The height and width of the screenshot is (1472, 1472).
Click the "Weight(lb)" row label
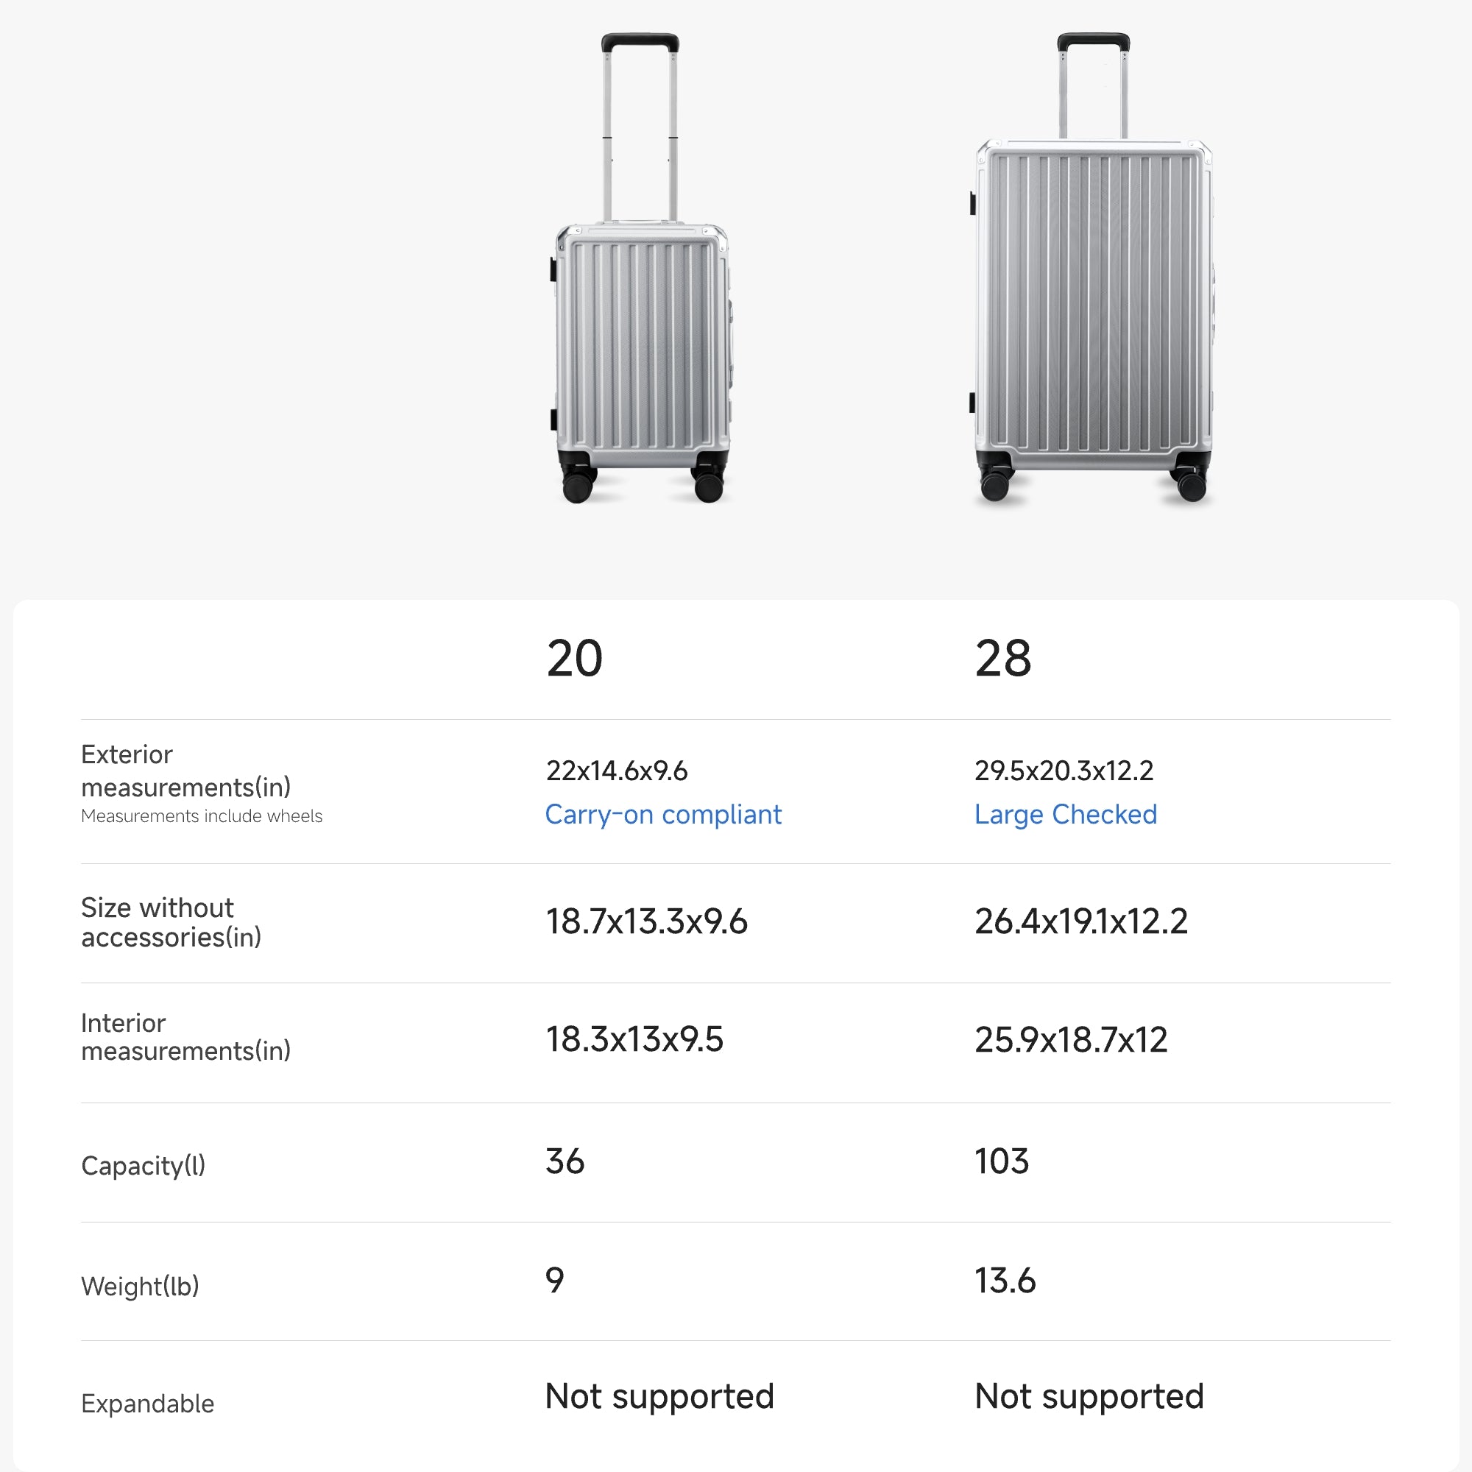(x=139, y=1286)
